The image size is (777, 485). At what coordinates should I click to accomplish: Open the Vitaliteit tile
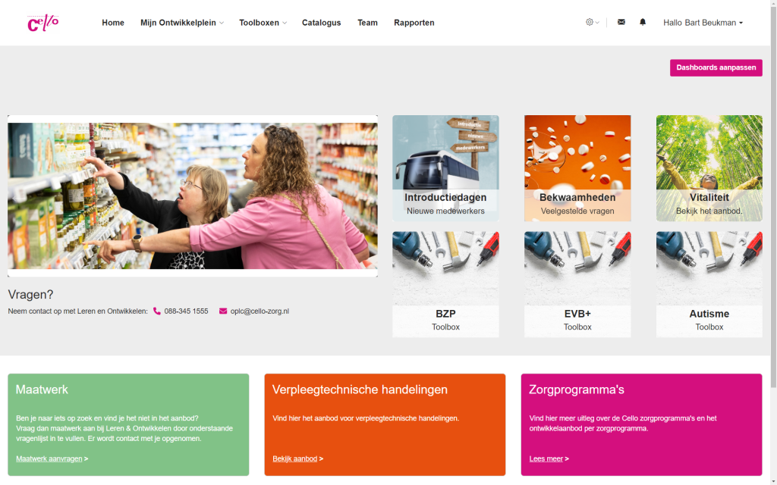point(709,168)
